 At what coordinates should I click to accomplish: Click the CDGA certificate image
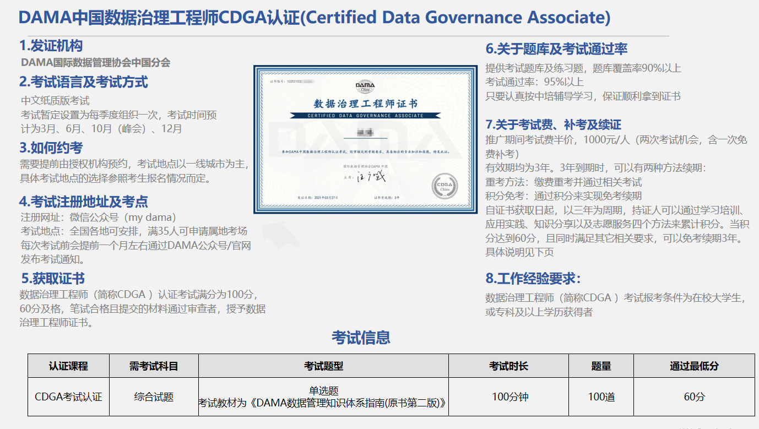click(x=366, y=139)
